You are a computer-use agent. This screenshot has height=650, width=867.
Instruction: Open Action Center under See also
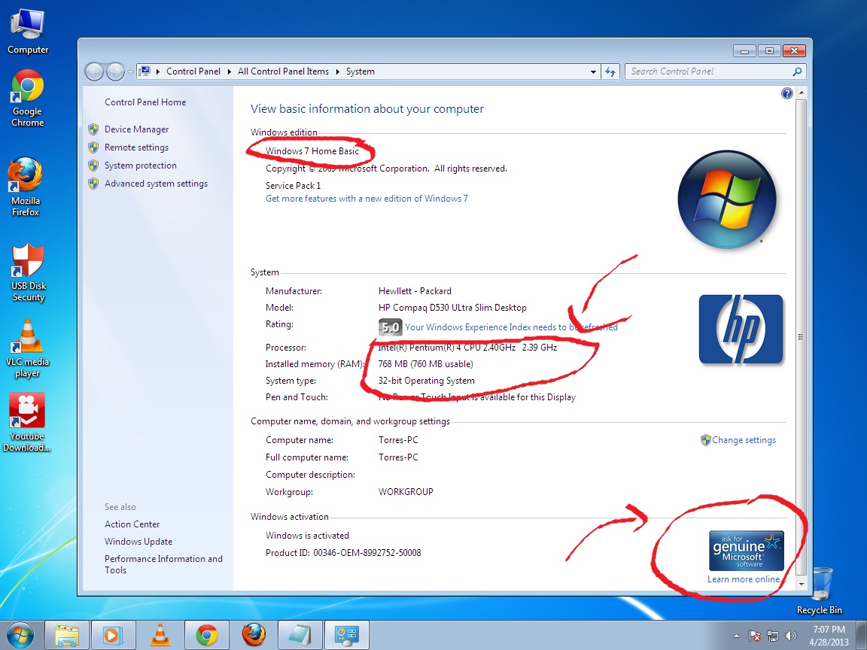tap(132, 524)
